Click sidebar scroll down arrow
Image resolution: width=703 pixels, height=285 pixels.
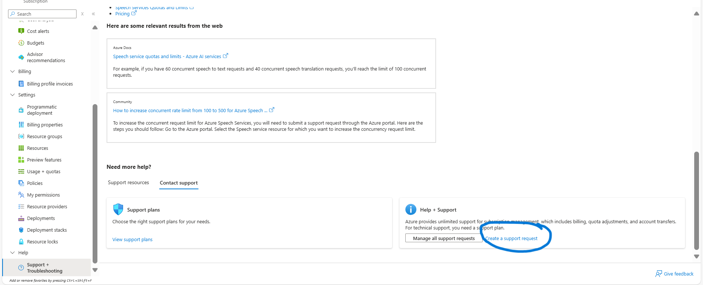[95, 270]
